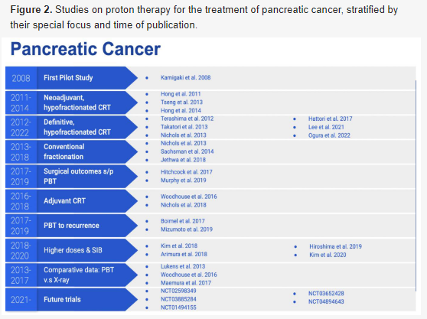
Task: Click the Terashima et al. 2012 citation
Action: [187, 119]
